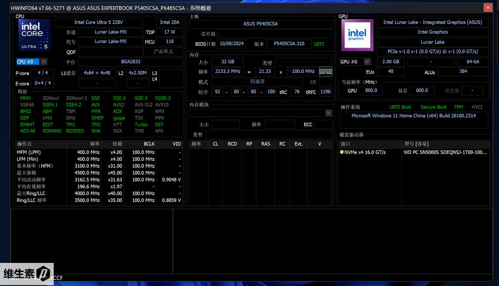Click the green UEFI label beside BIOS version
This screenshot has width=499, height=286.
click(x=319, y=44)
